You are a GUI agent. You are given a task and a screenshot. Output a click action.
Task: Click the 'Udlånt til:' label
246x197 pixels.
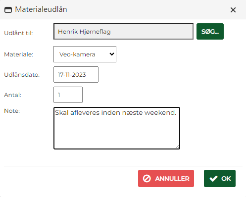[18, 33]
